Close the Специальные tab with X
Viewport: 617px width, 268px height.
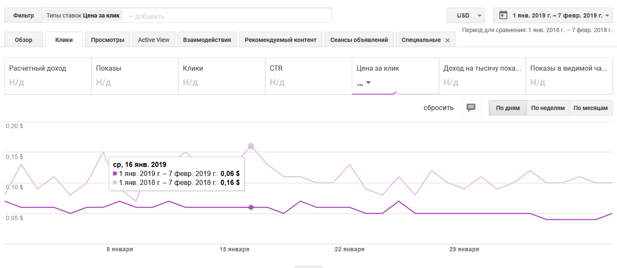[x=448, y=40]
